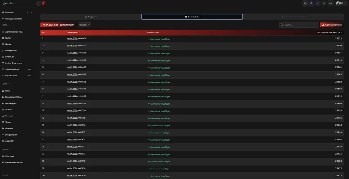Click the Rollen sidebar icon

coord(3,91)
